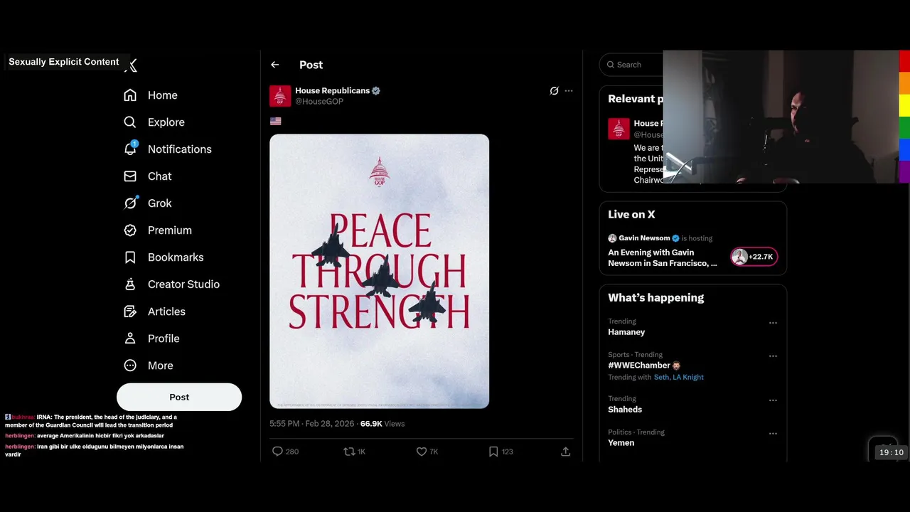Open the Grok icon on the post
Image resolution: width=910 pixels, height=512 pixels.
point(555,91)
